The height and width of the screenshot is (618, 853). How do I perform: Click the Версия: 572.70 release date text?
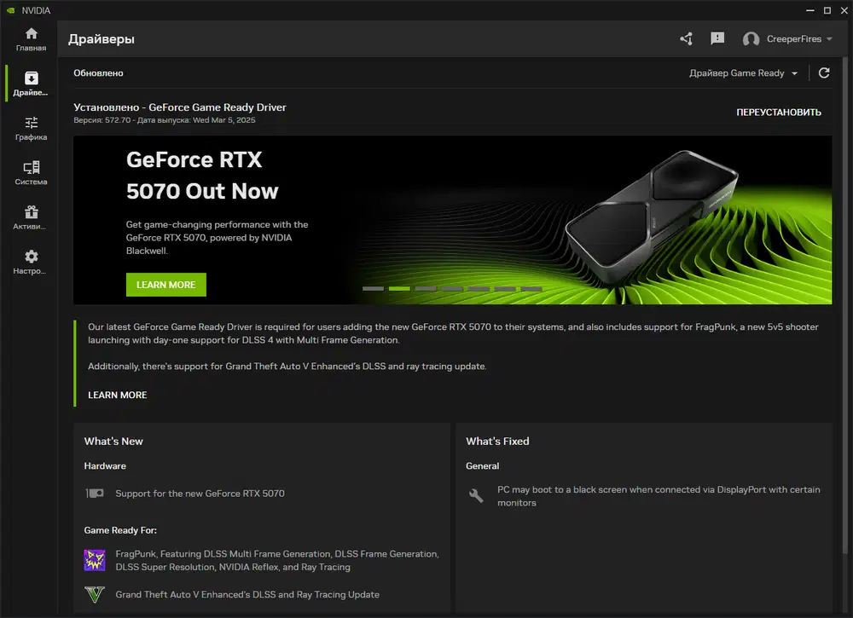tap(165, 120)
